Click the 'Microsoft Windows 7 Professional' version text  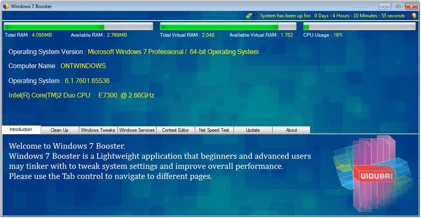173,52
